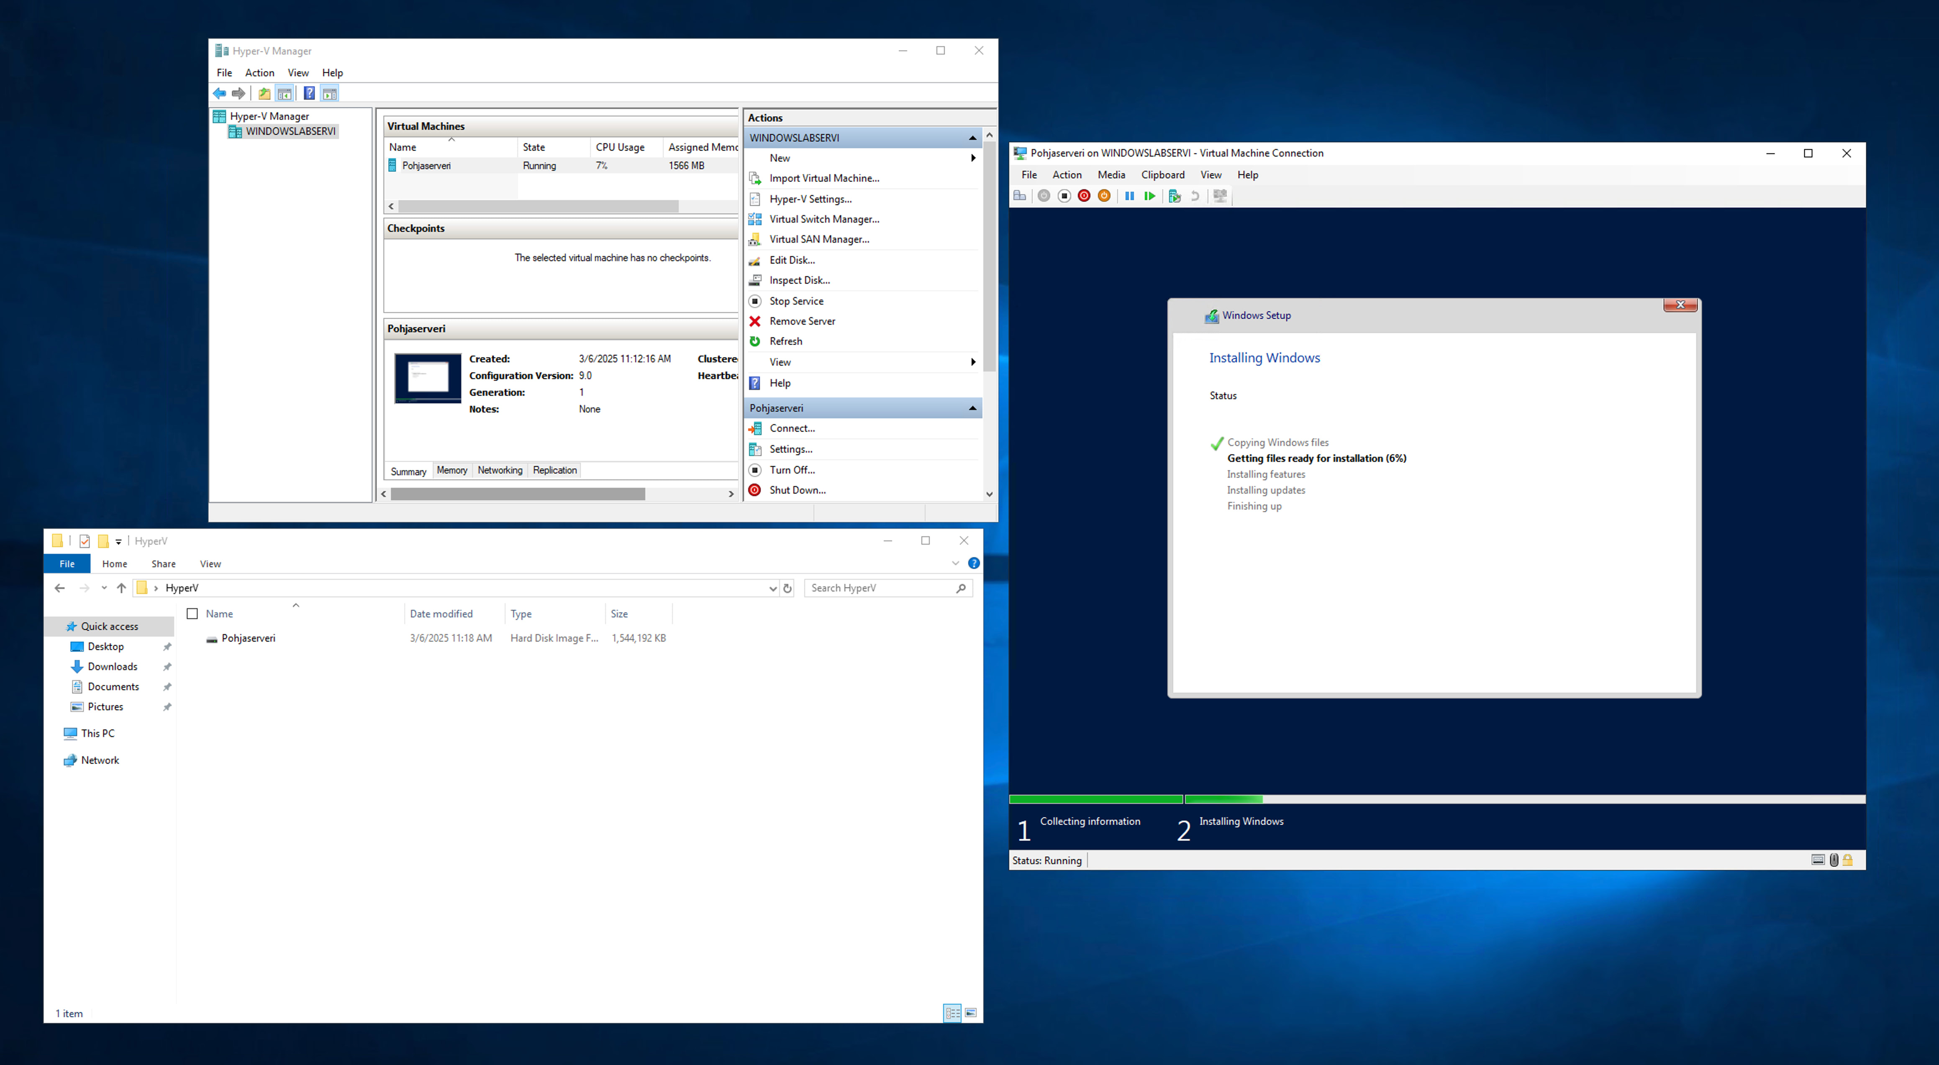This screenshot has width=1939, height=1065.
Task: Open the Clipboard menu in VM Connection
Action: tap(1162, 174)
